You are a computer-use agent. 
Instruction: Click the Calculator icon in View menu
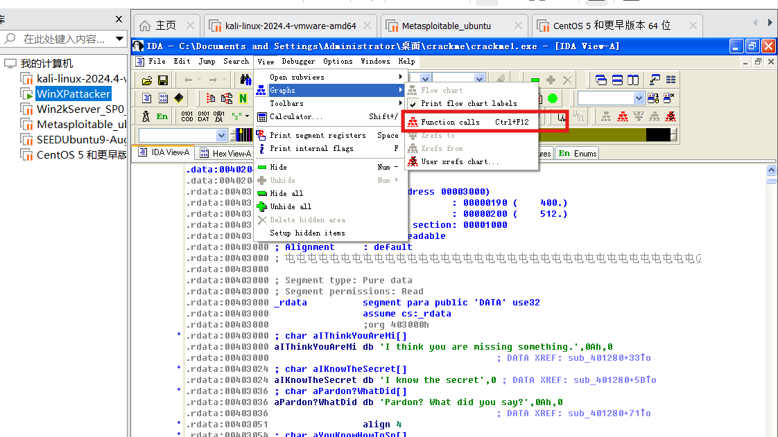point(262,117)
